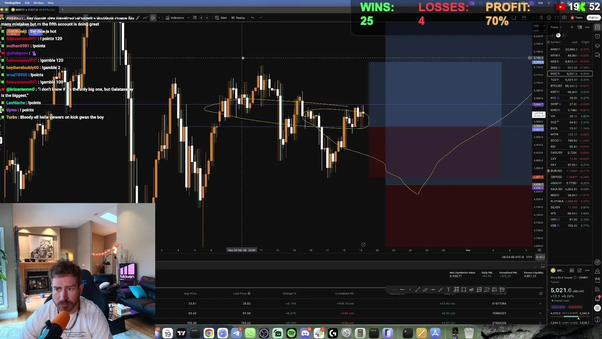Add symbol to watchlist with plus icon
Image resolution: width=602 pixels, height=339 pixels.
[572, 27]
